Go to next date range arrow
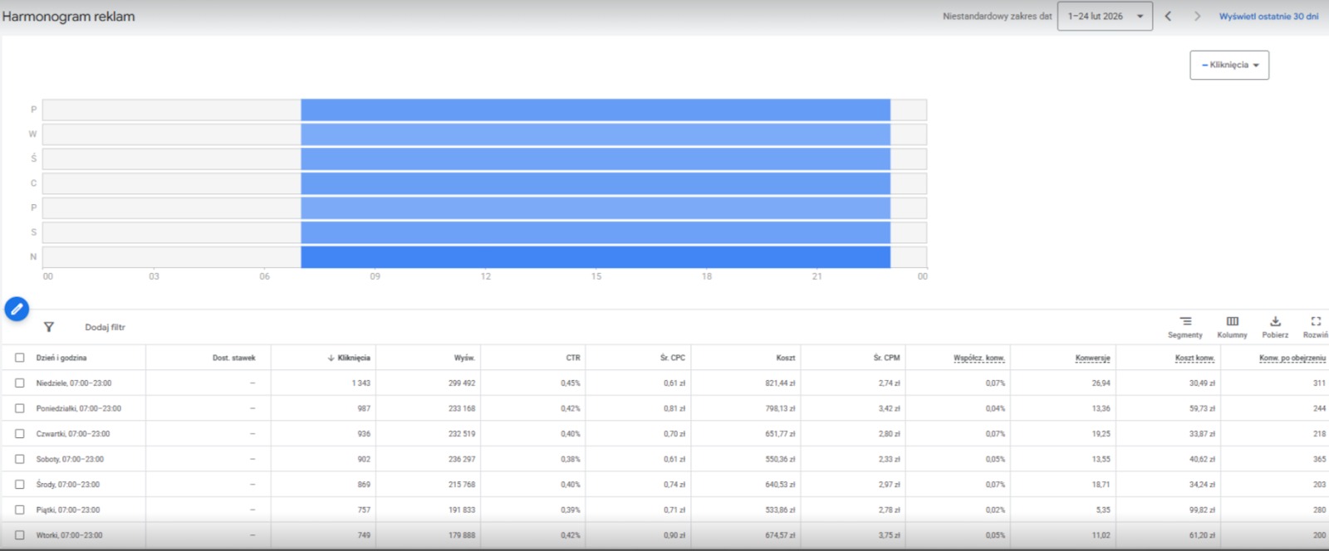This screenshot has width=1329, height=551. click(x=1197, y=16)
